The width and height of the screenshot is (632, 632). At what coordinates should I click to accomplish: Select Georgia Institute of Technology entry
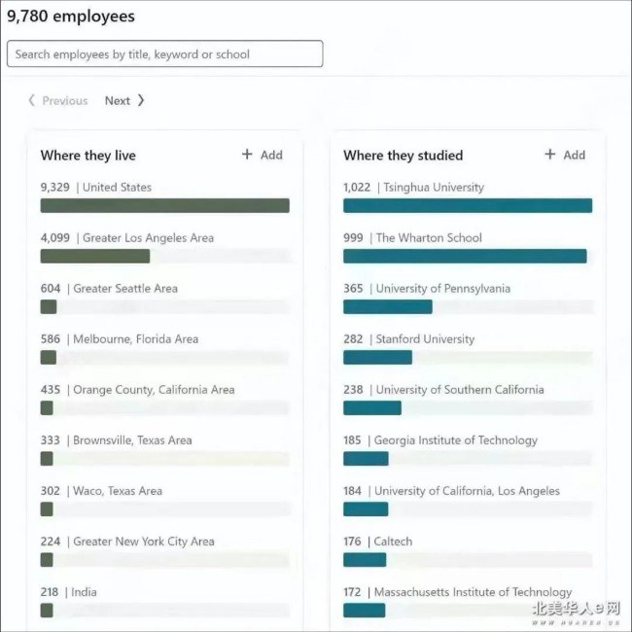click(468, 450)
